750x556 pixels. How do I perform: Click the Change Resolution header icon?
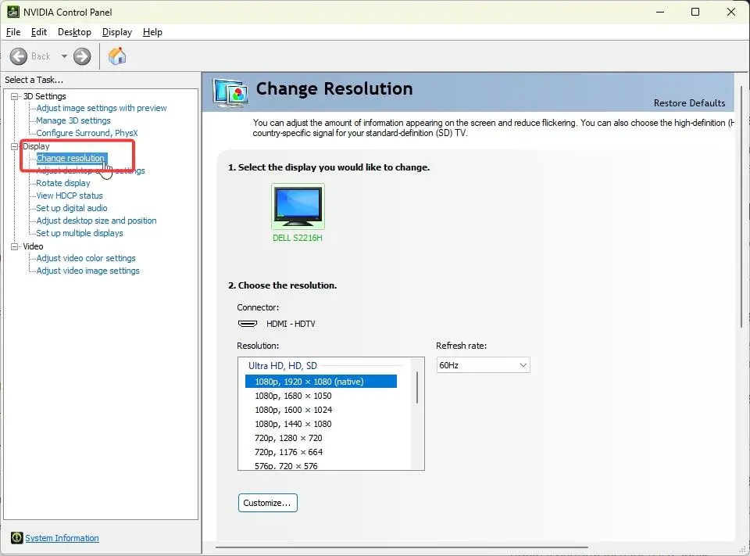click(x=231, y=92)
